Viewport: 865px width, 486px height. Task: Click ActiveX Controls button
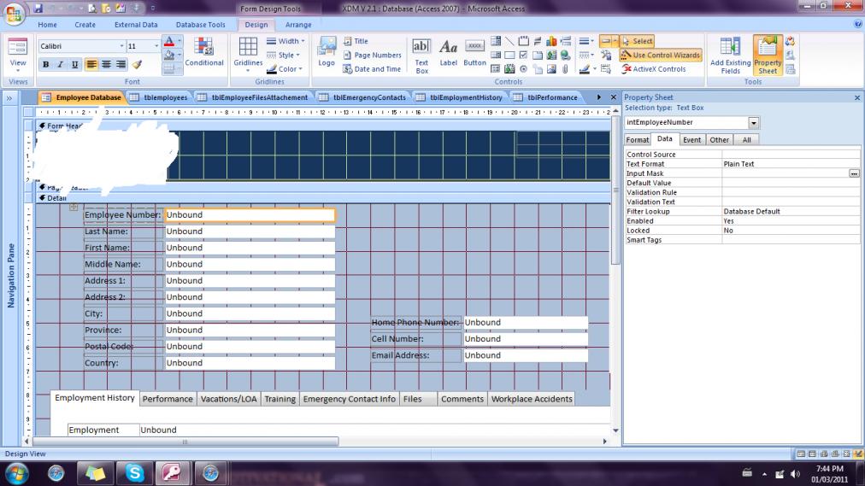(654, 69)
